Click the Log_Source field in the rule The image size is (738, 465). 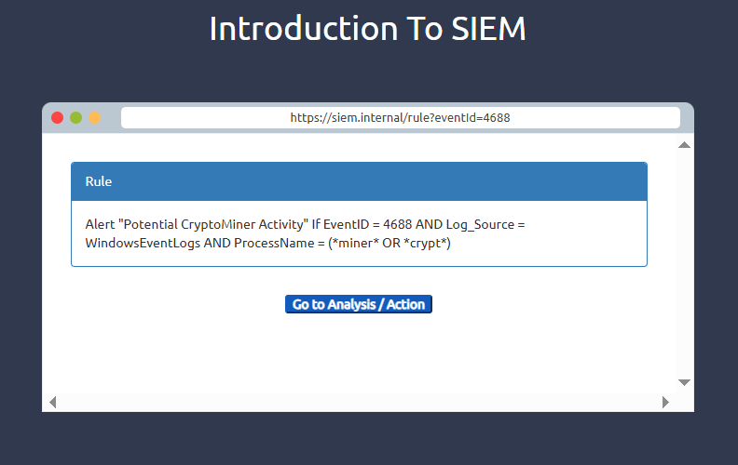point(476,225)
